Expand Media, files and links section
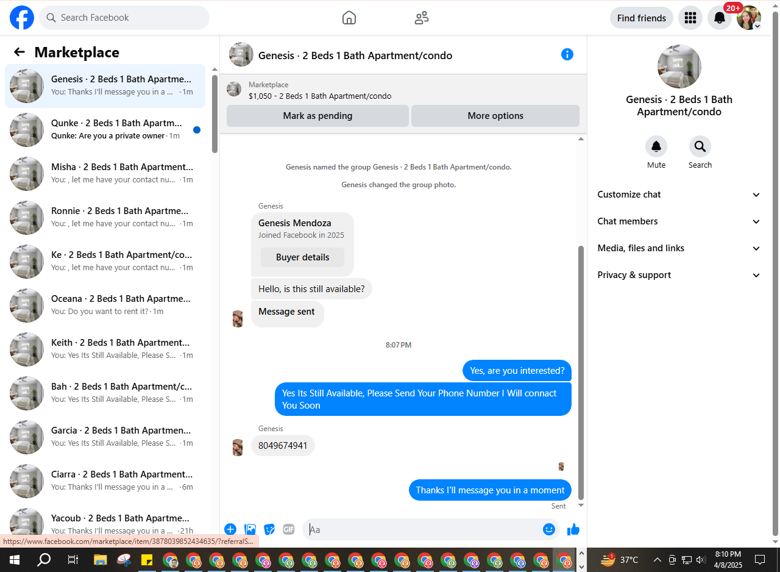780x572 pixels. (679, 248)
